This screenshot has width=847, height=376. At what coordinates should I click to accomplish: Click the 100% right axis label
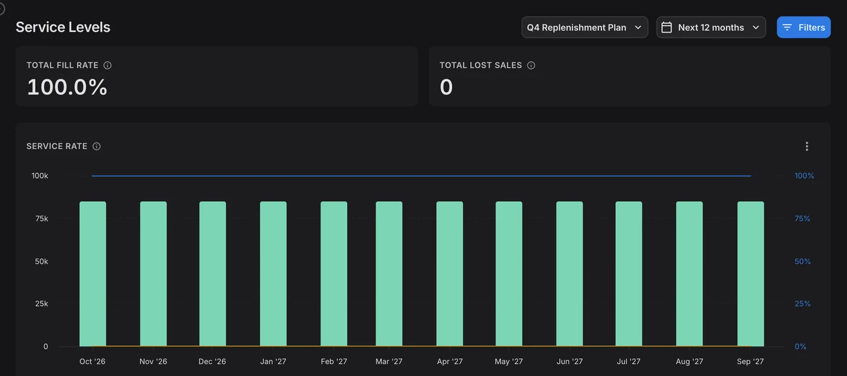click(804, 176)
